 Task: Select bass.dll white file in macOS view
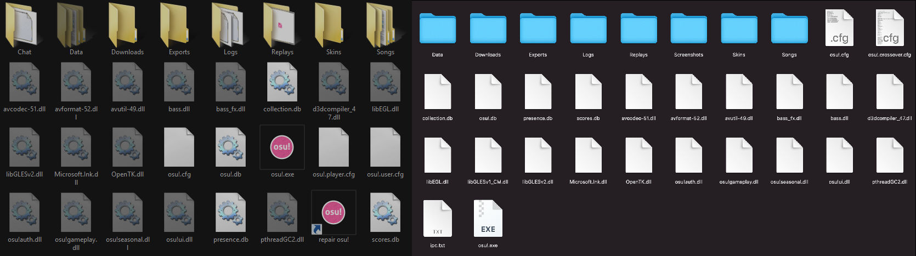pos(840,92)
